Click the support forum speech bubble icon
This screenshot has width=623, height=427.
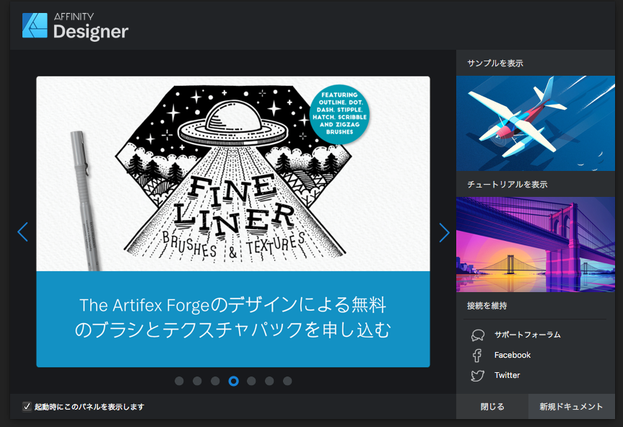[477, 335]
